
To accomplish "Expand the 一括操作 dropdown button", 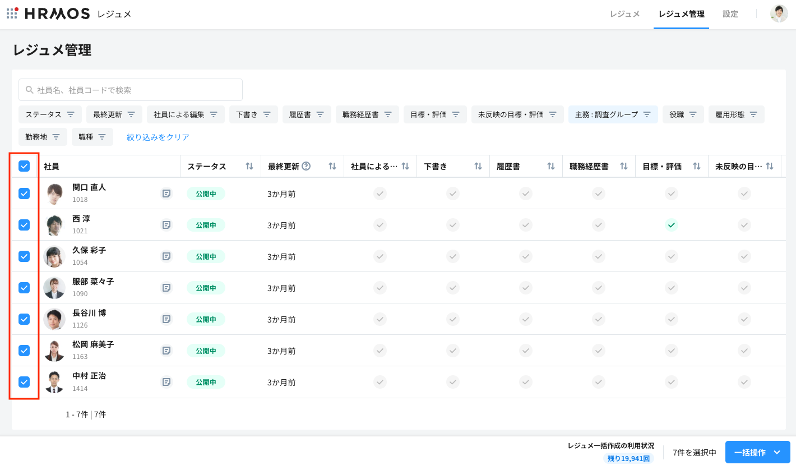I will tap(757, 452).
